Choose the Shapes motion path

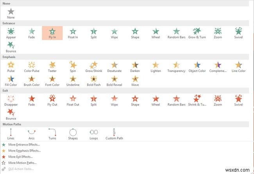pos(73,134)
